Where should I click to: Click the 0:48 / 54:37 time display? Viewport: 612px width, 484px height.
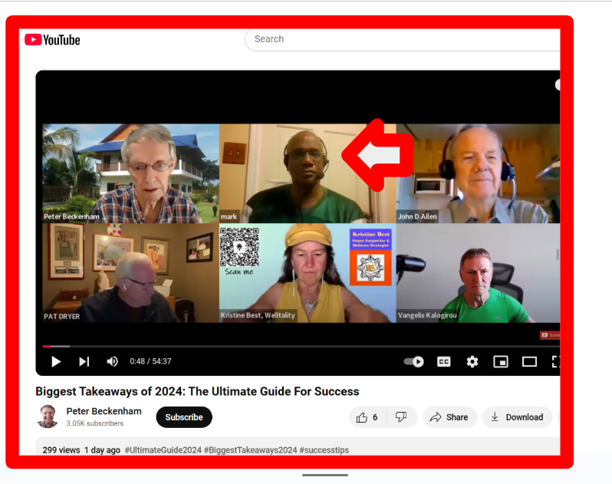(150, 361)
